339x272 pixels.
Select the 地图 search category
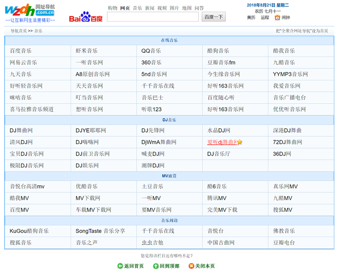point(187,8)
